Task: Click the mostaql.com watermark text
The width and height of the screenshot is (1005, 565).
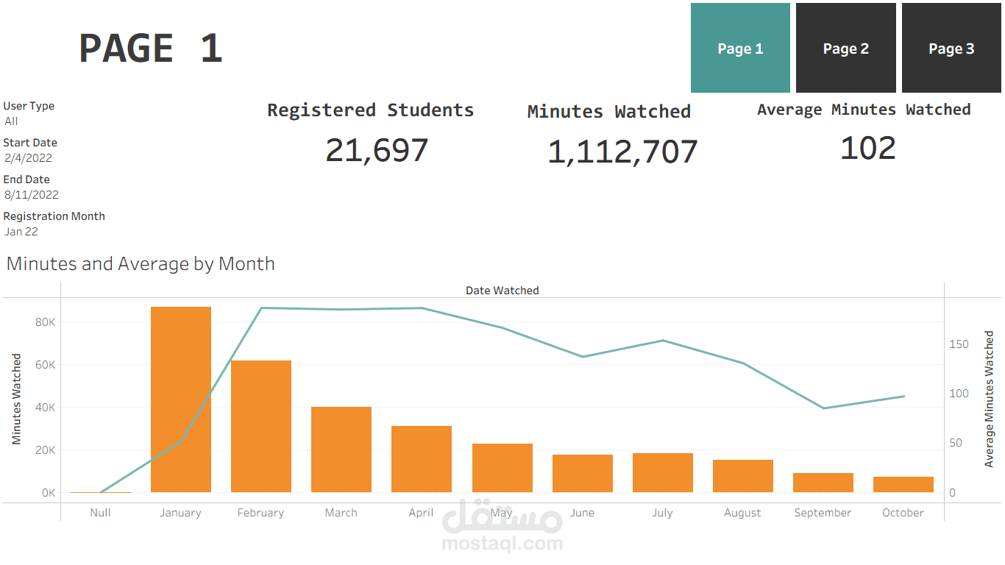Action: point(502,544)
